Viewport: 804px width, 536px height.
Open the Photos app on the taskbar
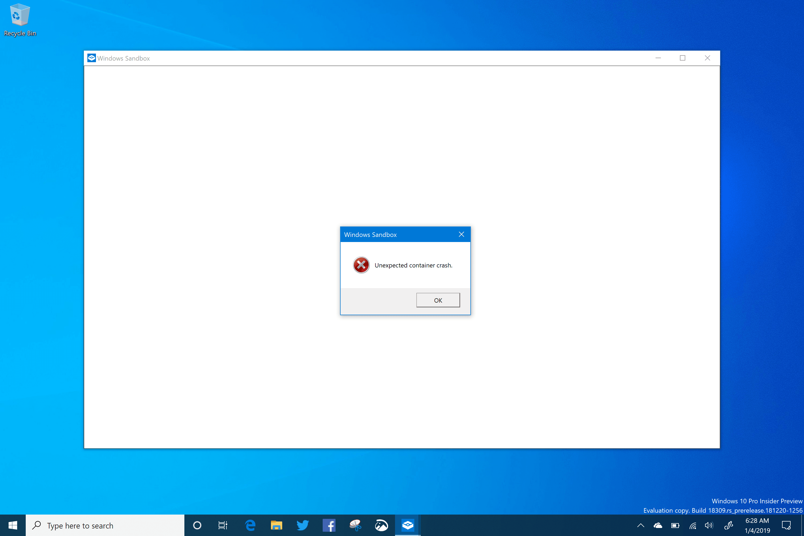coord(381,525)
